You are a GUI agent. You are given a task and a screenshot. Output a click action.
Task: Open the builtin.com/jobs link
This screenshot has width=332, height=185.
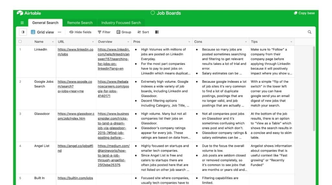(x=75, y=178)
